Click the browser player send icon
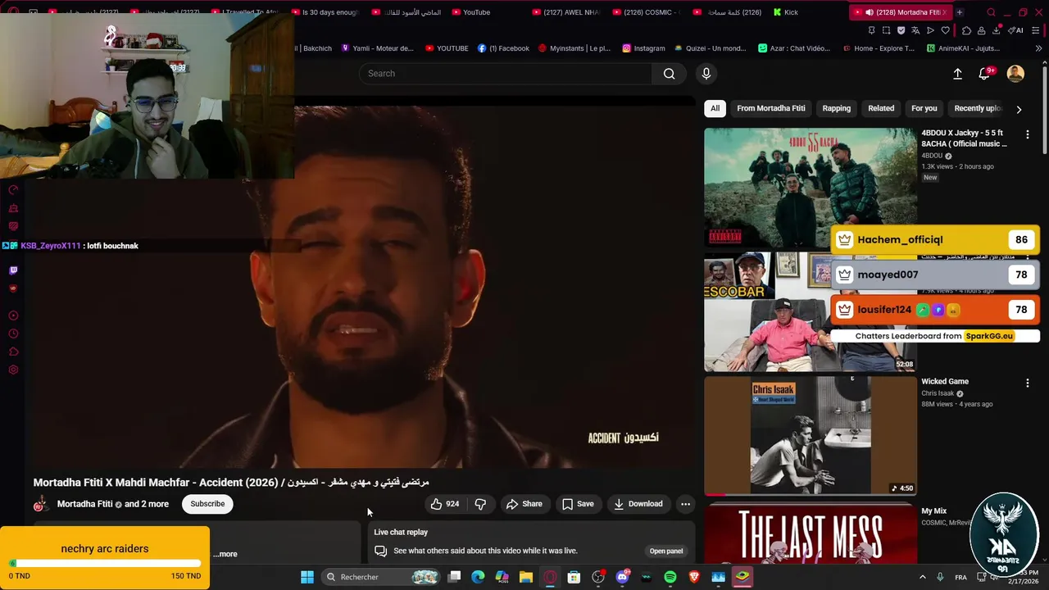 (x=930, y=30)
